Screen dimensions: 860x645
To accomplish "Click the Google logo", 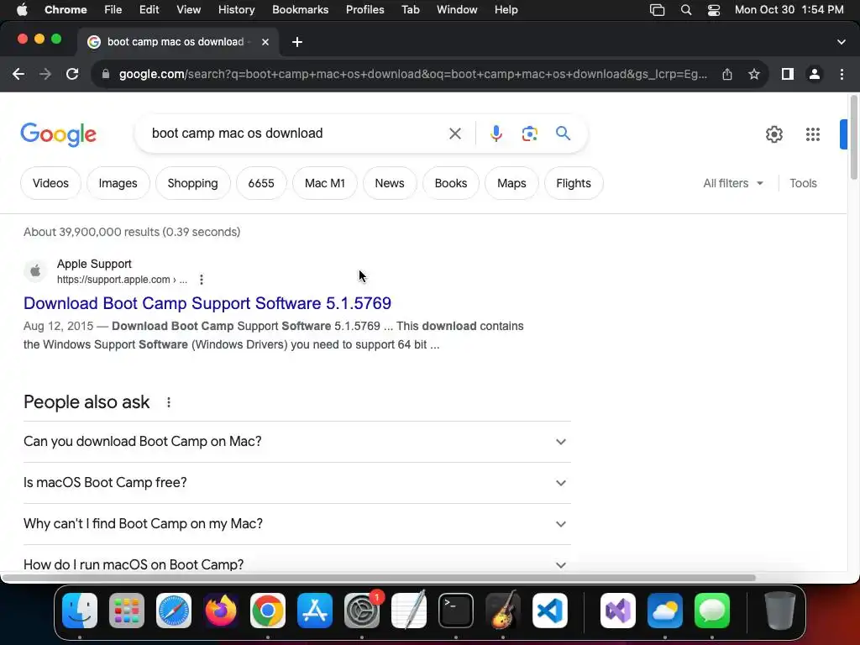I will click(58, 134).
